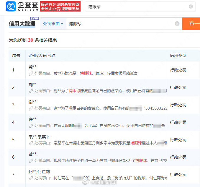This screenshot has height=187, width=200.
Task: Click the 在家无聊刷 penalty reason text
Action: 109,126
